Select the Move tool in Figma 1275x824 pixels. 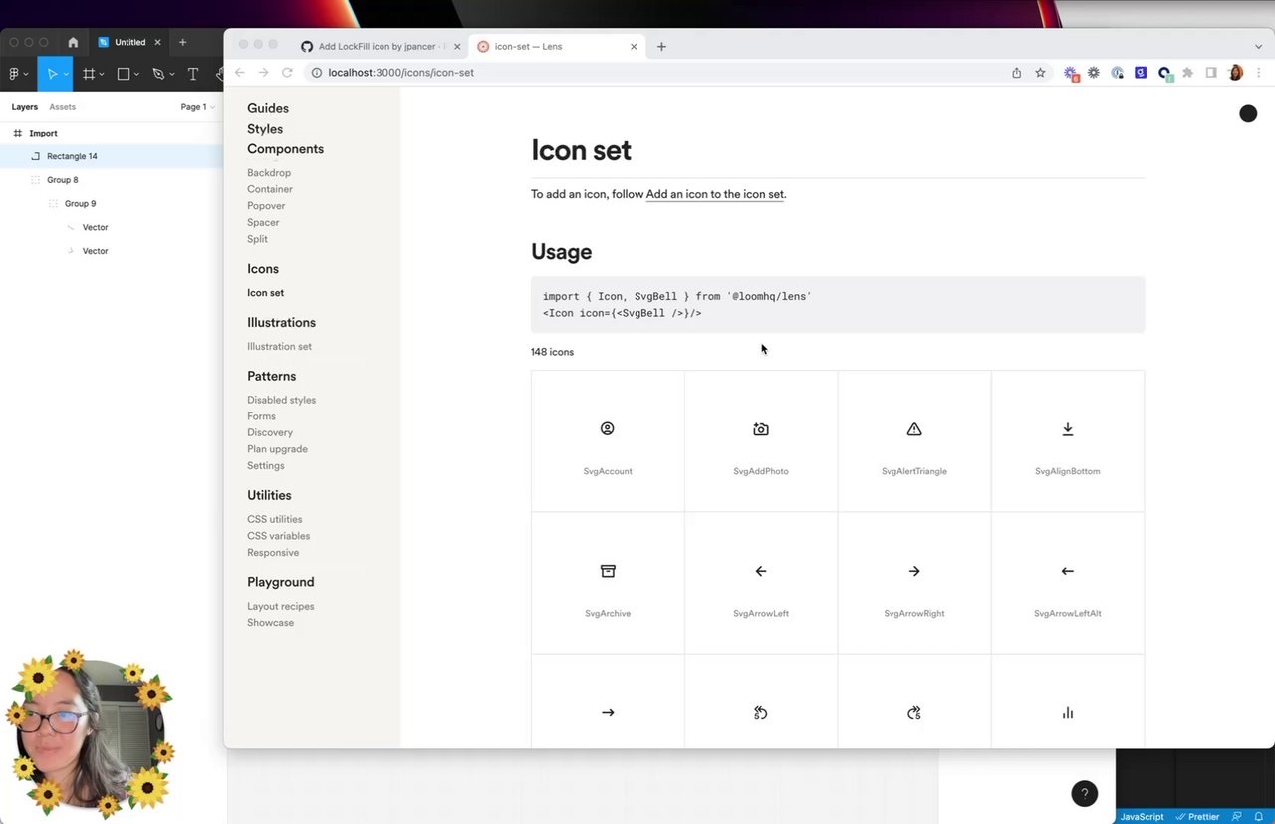coord(52,74)
